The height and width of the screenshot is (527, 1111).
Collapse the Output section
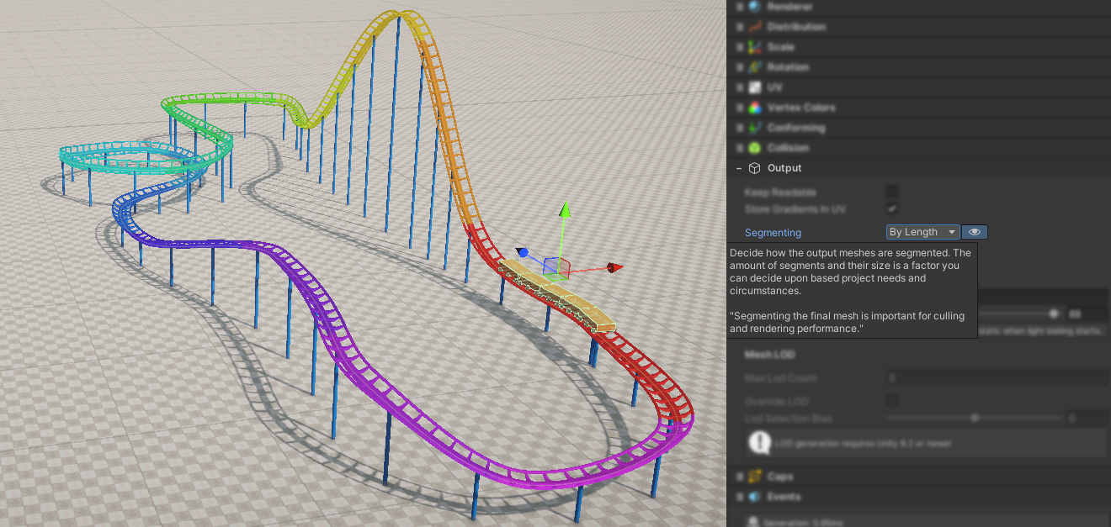point(739,168)
